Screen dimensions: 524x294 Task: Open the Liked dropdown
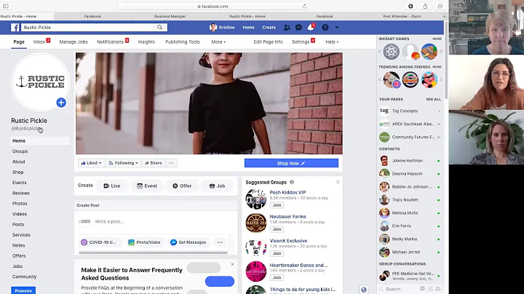[91, 163]
